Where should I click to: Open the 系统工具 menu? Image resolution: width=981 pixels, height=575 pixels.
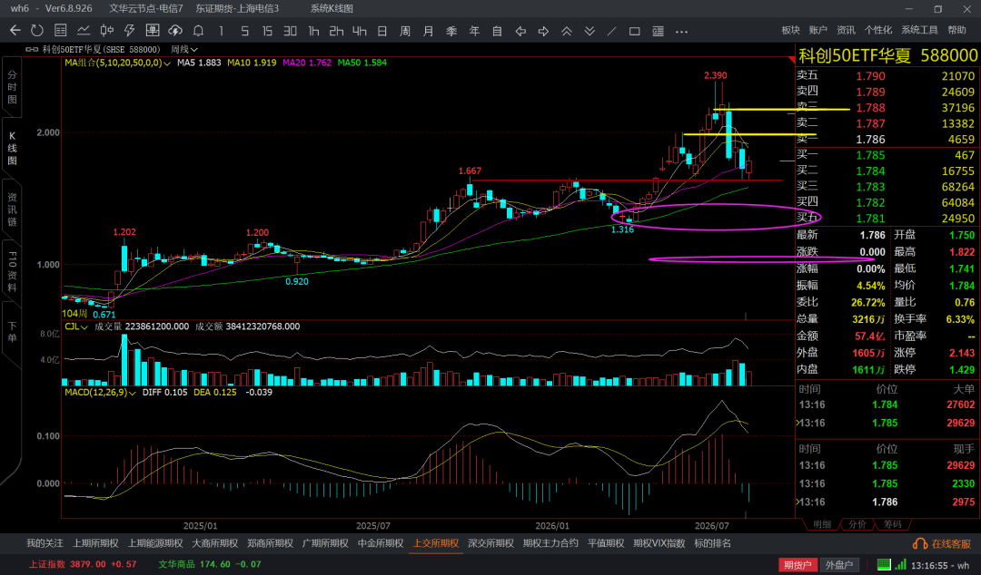(x=919, y=30)
